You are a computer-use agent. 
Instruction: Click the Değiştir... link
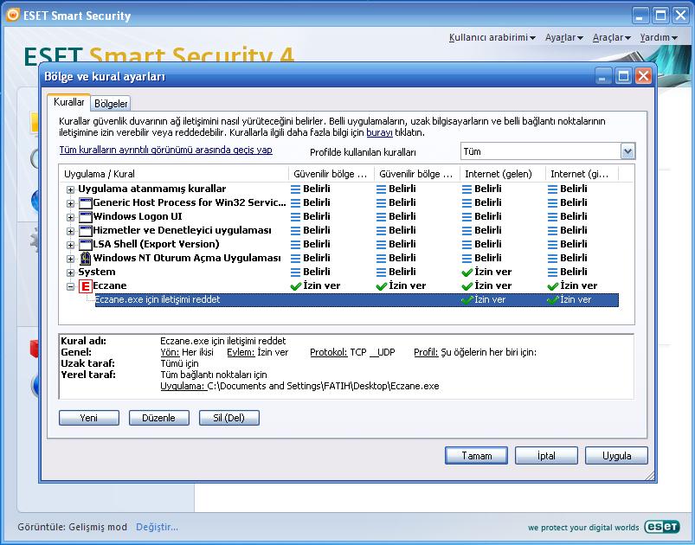pos(157,527)
